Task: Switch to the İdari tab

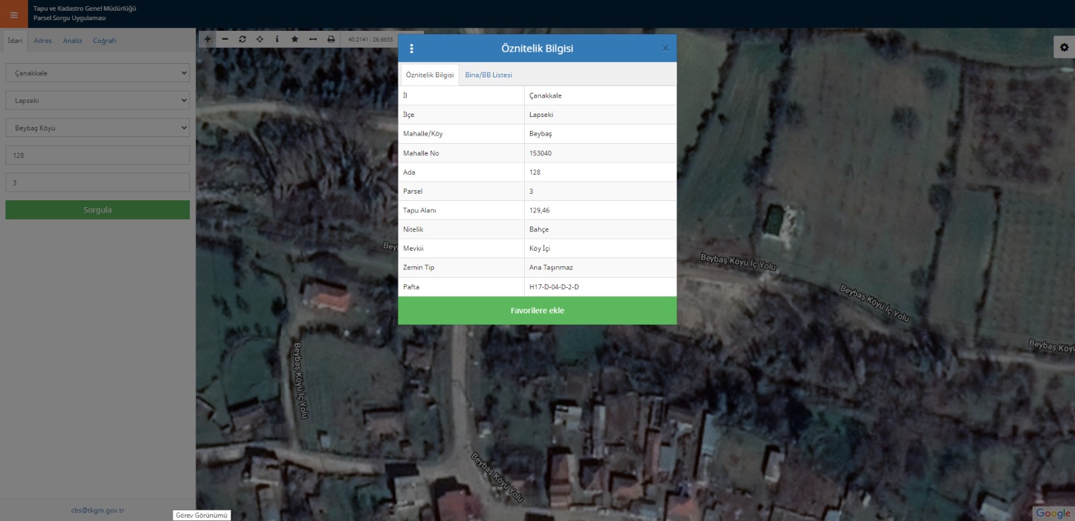Action: (15, 40)
